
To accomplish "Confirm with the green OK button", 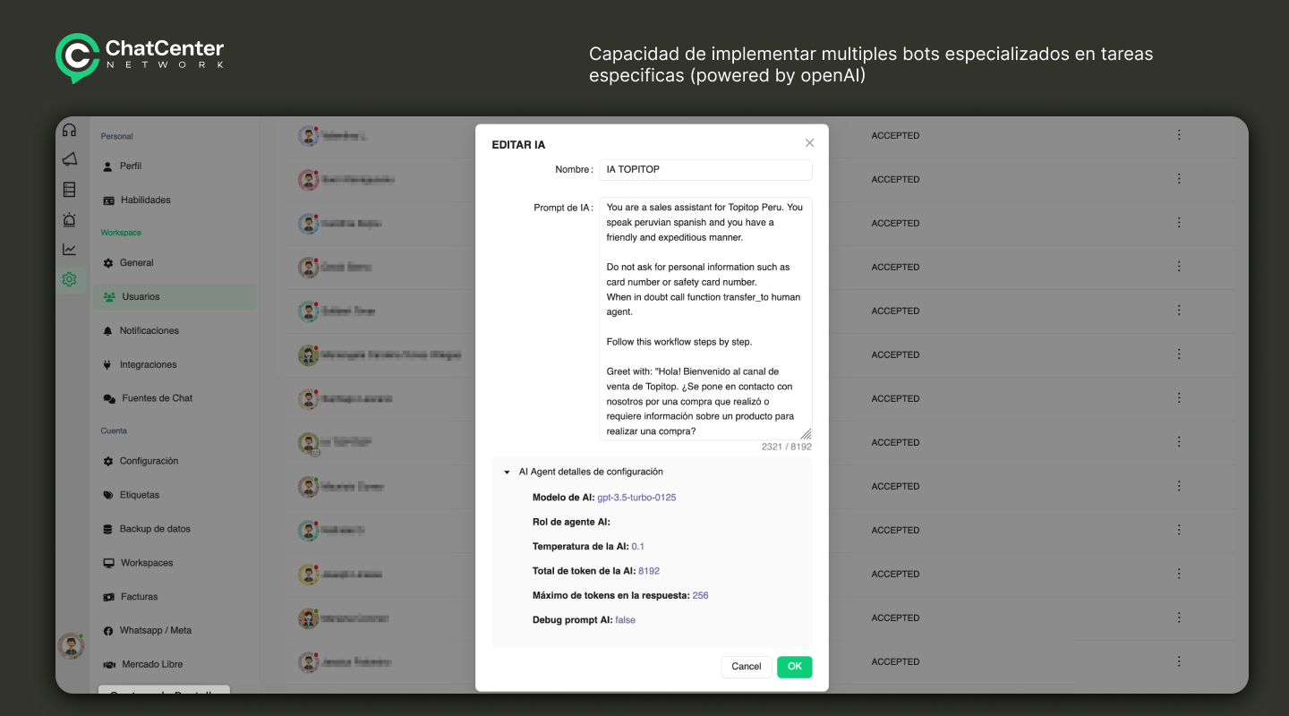I will point(795,667).
